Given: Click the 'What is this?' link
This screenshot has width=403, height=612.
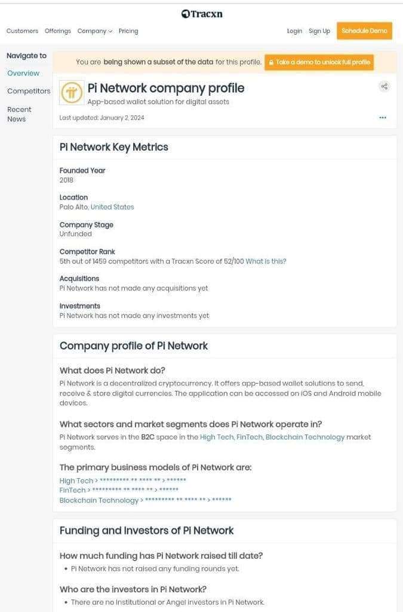Looking at the screenshot, I should tap(266, 261).
